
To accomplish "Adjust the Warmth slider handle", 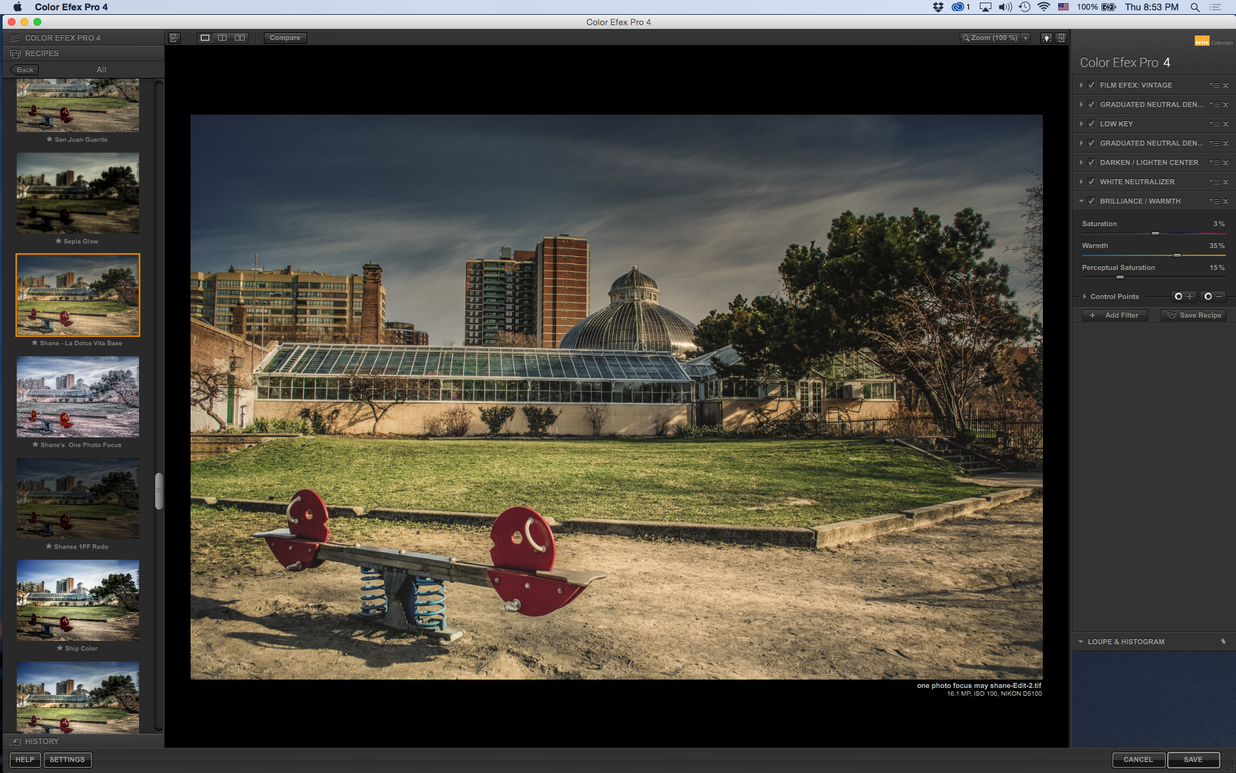I will (1177, 256).
